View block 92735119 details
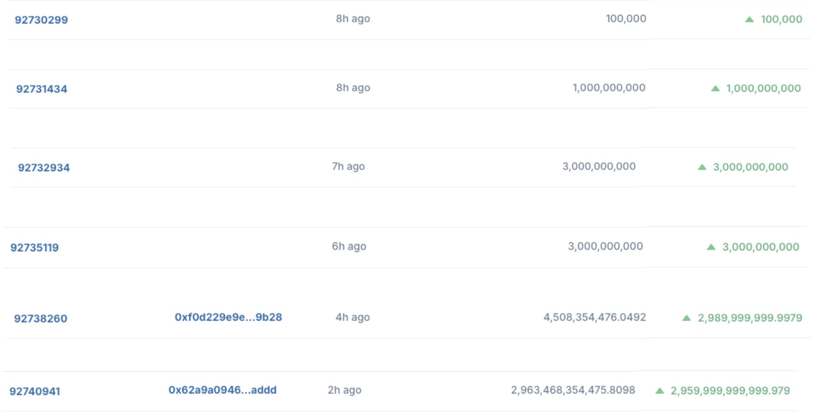Screen dimensions: 832x417 35,247
